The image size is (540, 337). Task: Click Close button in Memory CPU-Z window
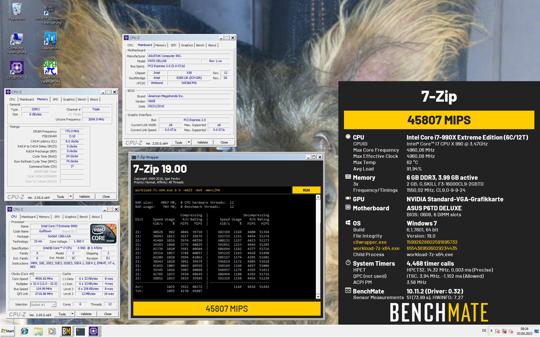click(x=106, y=197)
